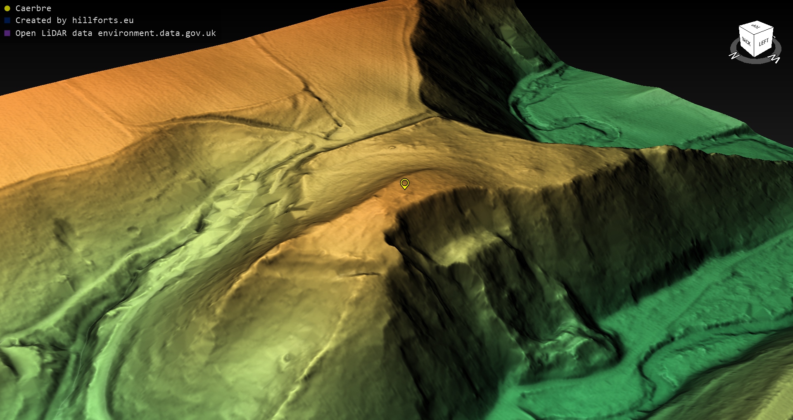This screenshot has height=420, width=793.
Task: Click the N compass direction label
Action: point(734,55)
